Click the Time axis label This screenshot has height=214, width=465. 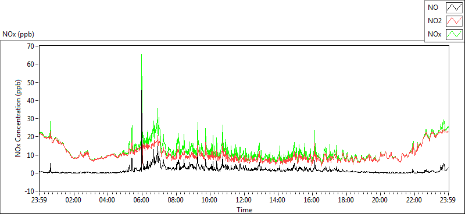point(245,210)
